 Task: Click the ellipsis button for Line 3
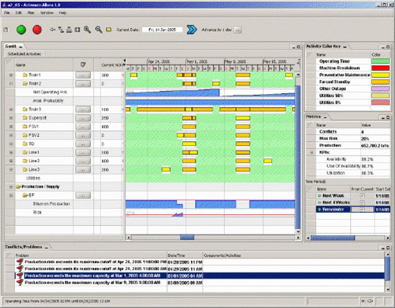click(83, 170)
